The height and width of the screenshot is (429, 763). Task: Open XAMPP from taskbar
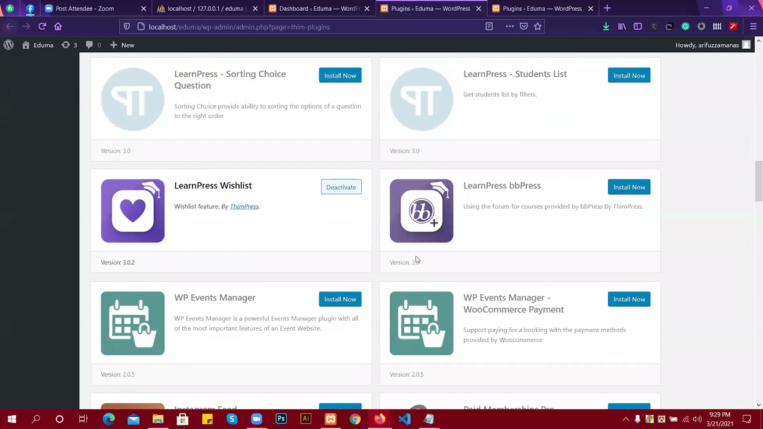(330, 419)
